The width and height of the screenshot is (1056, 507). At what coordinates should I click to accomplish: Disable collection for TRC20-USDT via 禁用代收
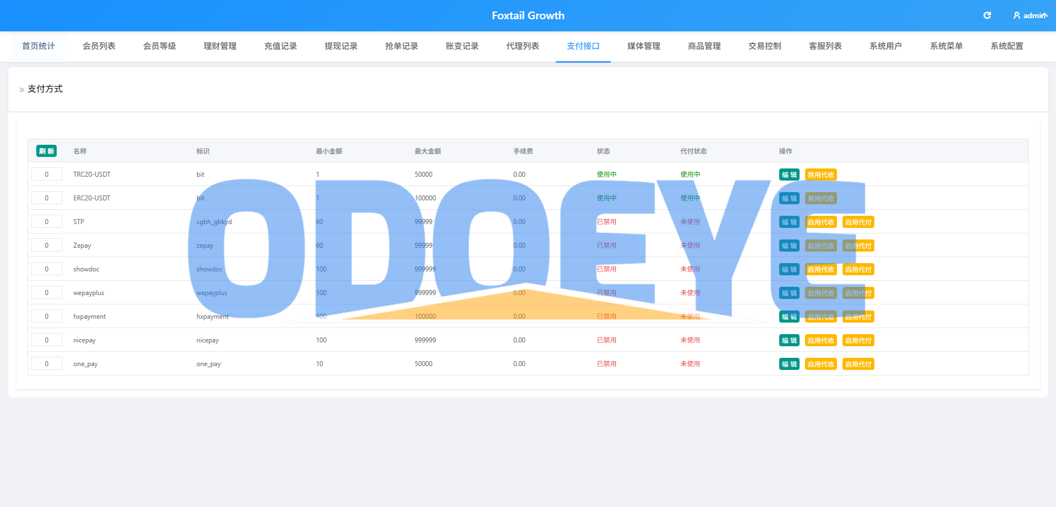(821, 175)
